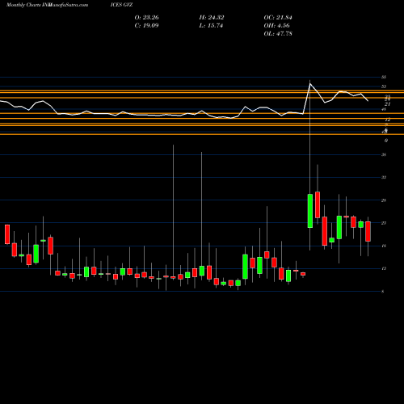Click the 'OC: 21.84' value
This screenshot has height=404, width=404.
[x=278, y=18]
